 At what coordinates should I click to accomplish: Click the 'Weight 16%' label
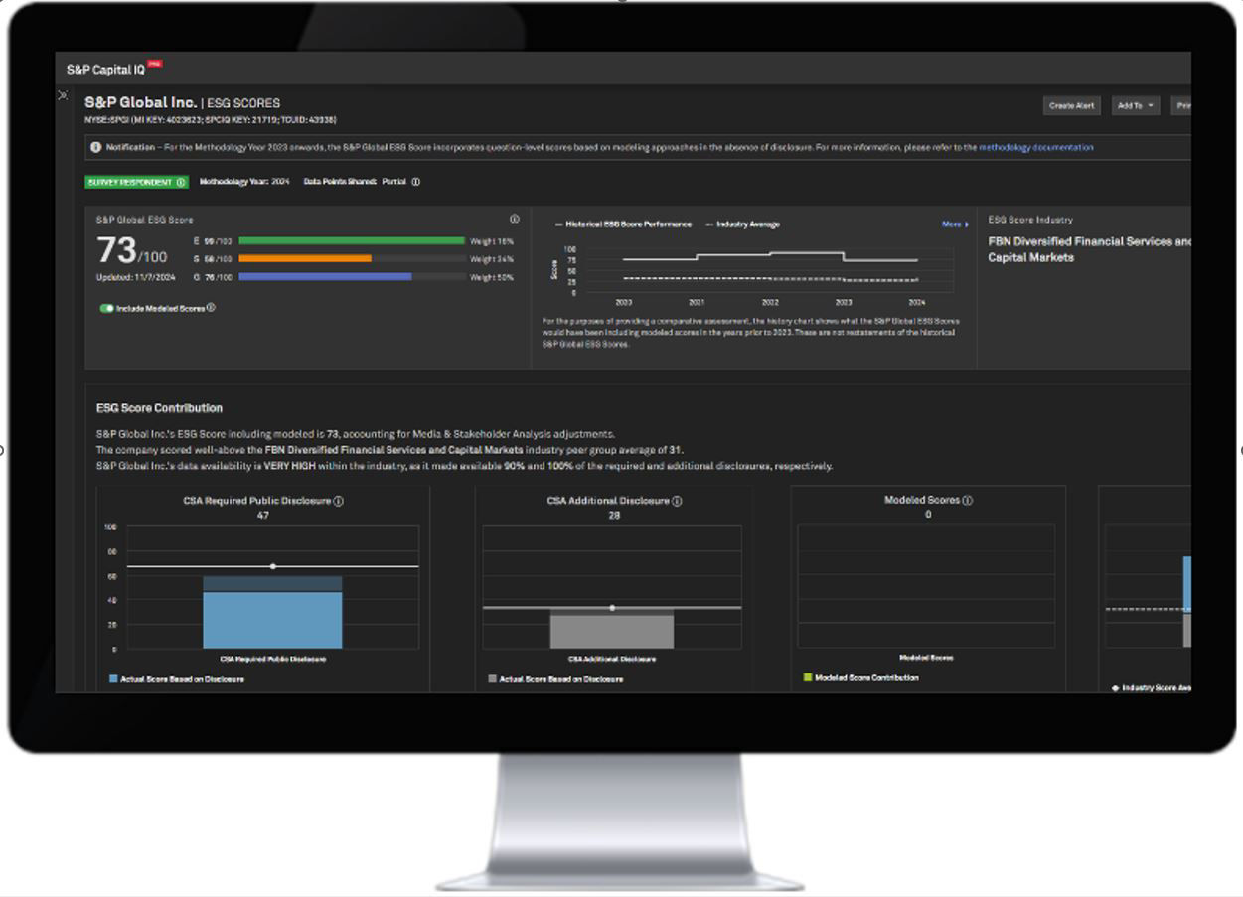492,241
